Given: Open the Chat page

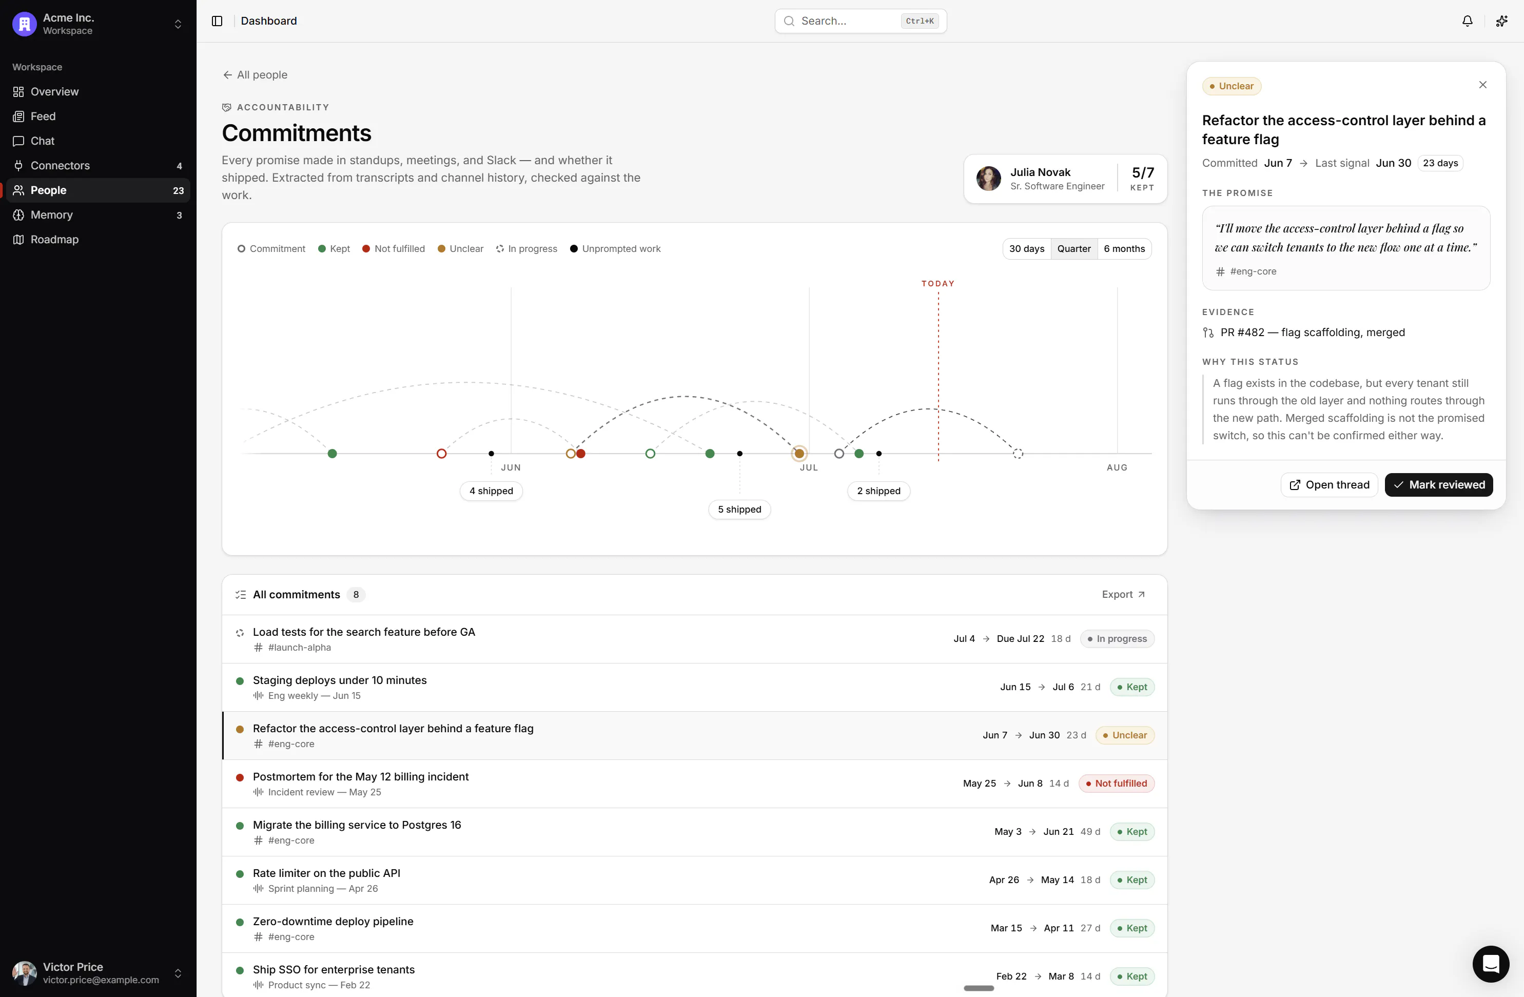Looking at the screenshot, I should pyautogui.click(x=98, y=141).
